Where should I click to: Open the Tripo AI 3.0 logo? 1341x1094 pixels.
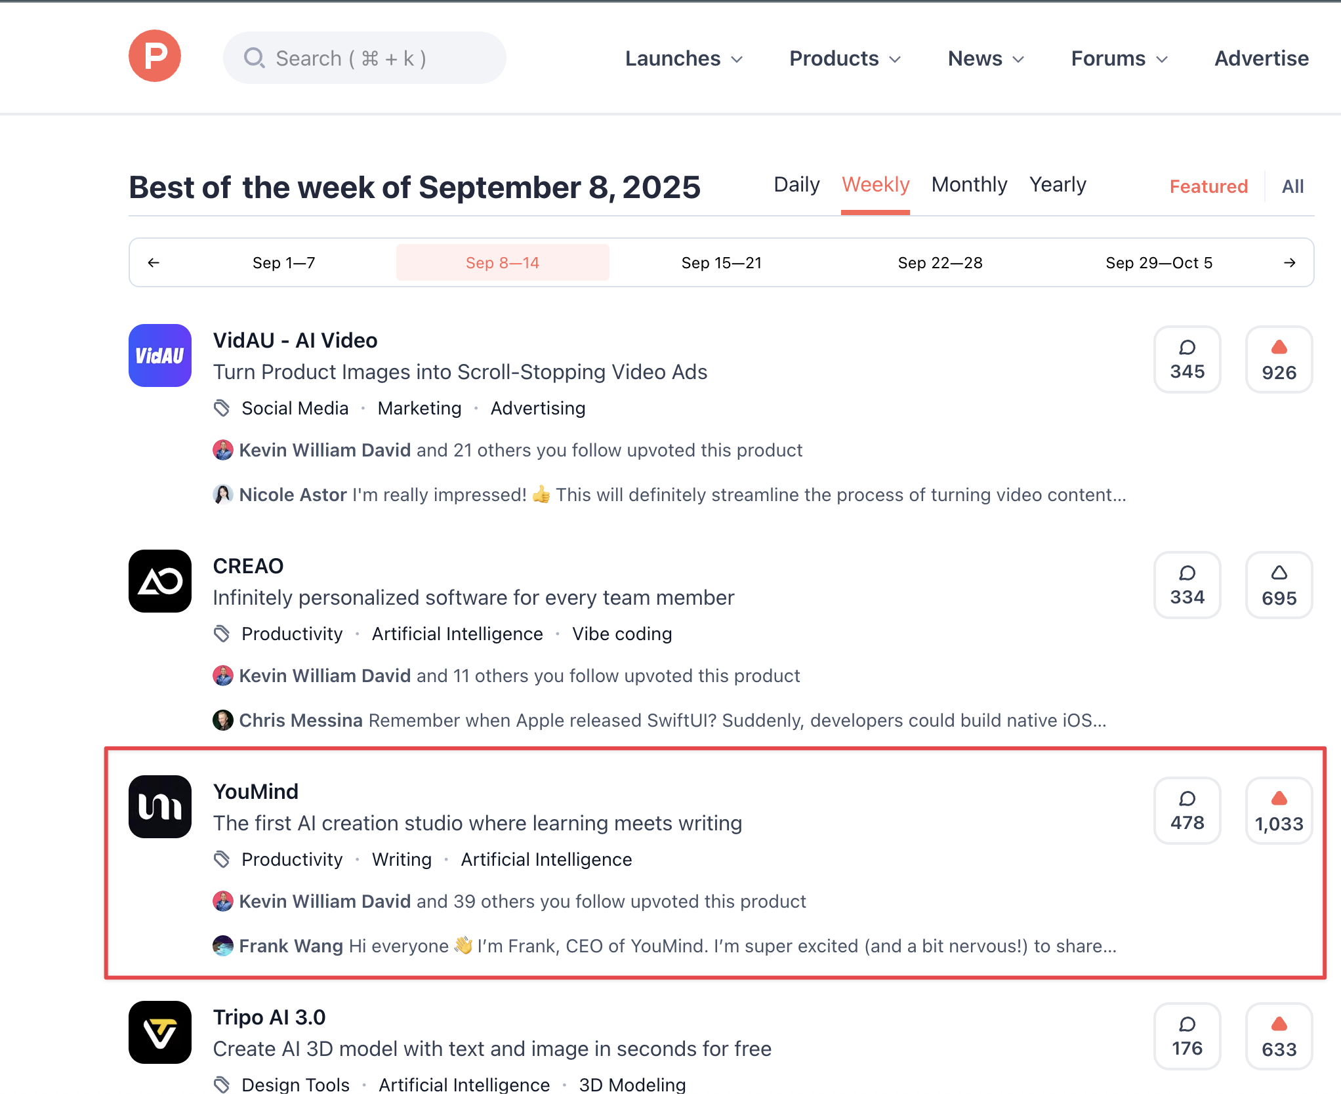[160, 1032]
